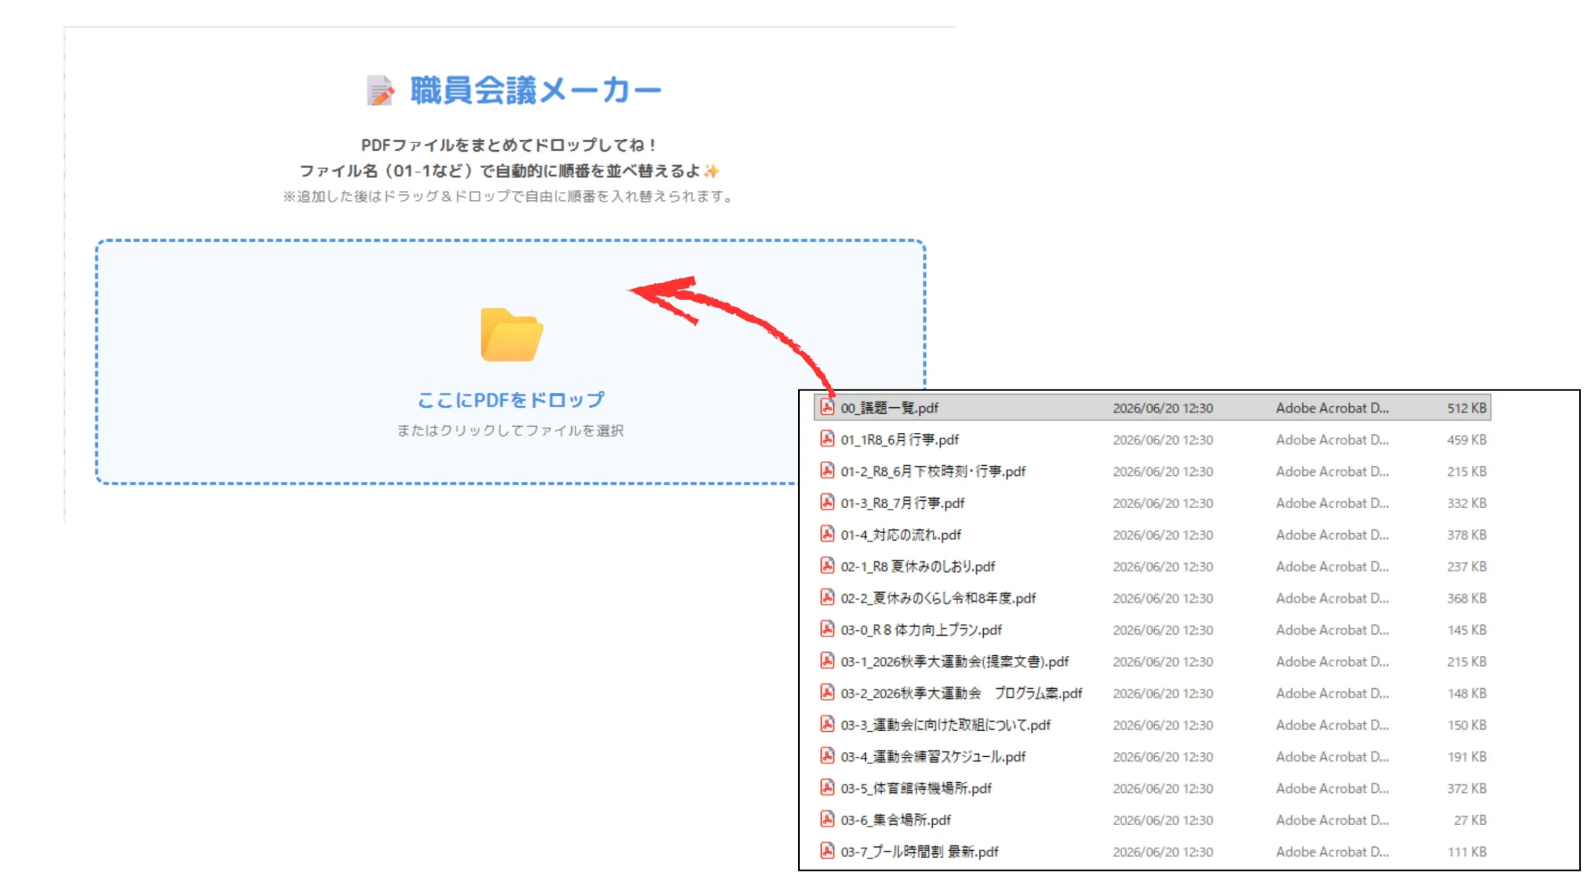Select file name 03-2_2026秋季大運動会 プログラム案.pdf

pos(961,694)
